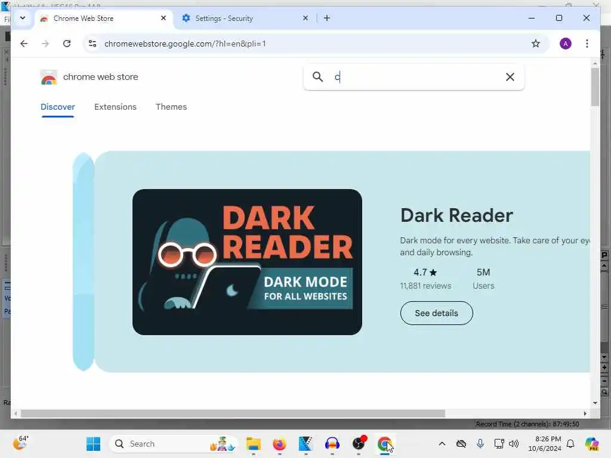Open the profile avatar A menu
611x458 pixels.
coord(566,44)
